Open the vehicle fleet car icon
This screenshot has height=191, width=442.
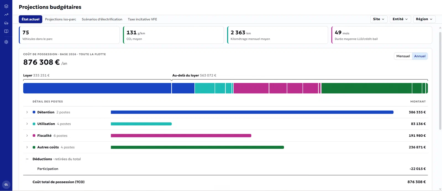click(6, 23)
